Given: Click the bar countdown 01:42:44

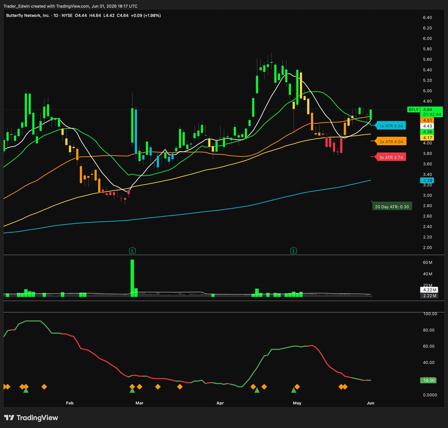Looking at the screenshot, I should (x=432, y=115).
